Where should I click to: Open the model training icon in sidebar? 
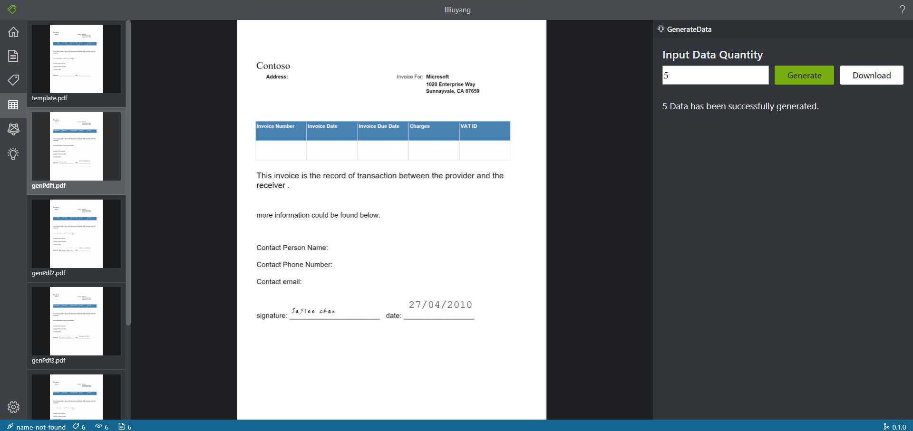click(x=13, y=129)
